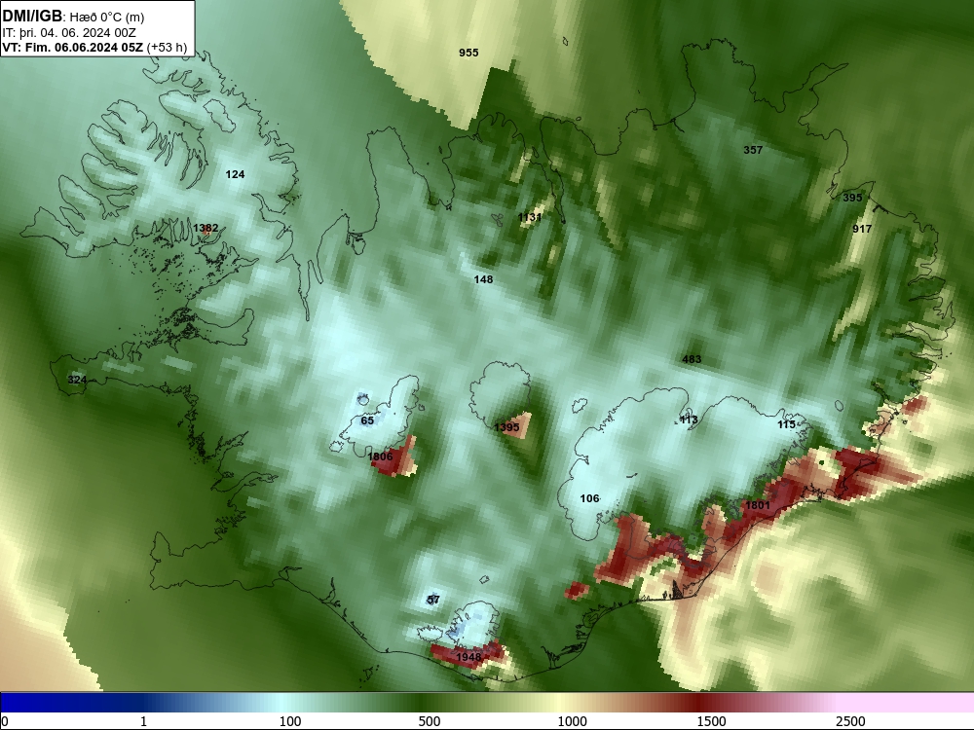The width and height of the screenshot is (974, 730).
Task: Click the 324 value on Snæfellsnes peninsula
Action: coord(77,380)
